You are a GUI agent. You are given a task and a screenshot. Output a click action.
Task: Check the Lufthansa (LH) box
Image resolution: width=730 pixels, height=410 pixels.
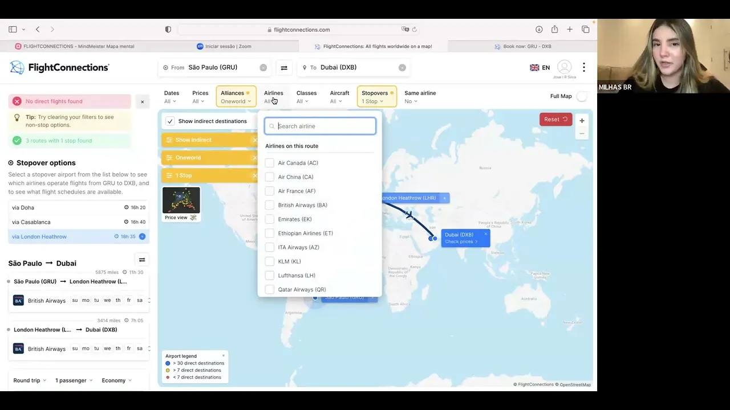point(269,276)
